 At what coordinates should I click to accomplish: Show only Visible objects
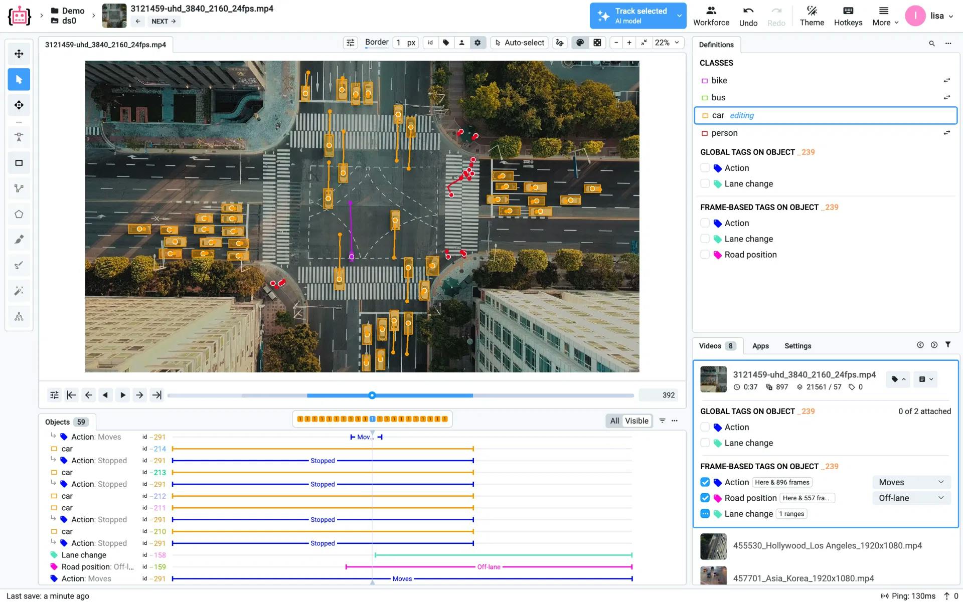click(636, 421)
